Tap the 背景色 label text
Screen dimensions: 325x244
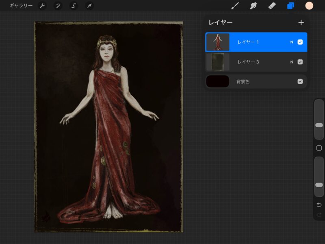tap(243, 82)
